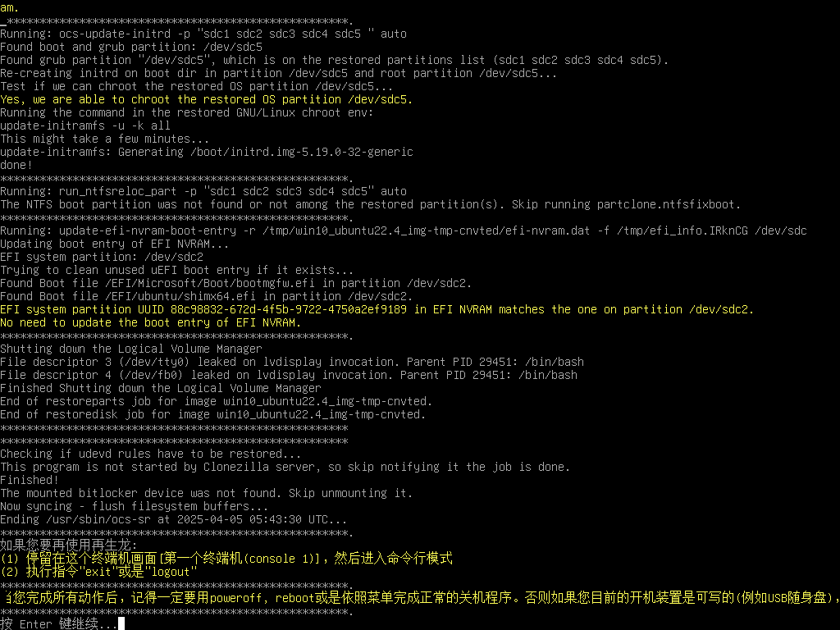Click 'Running: run_ntfsreloc_part' line

203,191
